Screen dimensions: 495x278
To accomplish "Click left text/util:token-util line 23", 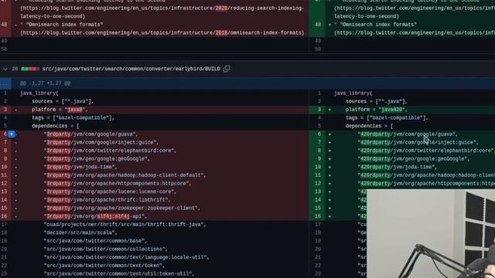I will click(119, 273).
